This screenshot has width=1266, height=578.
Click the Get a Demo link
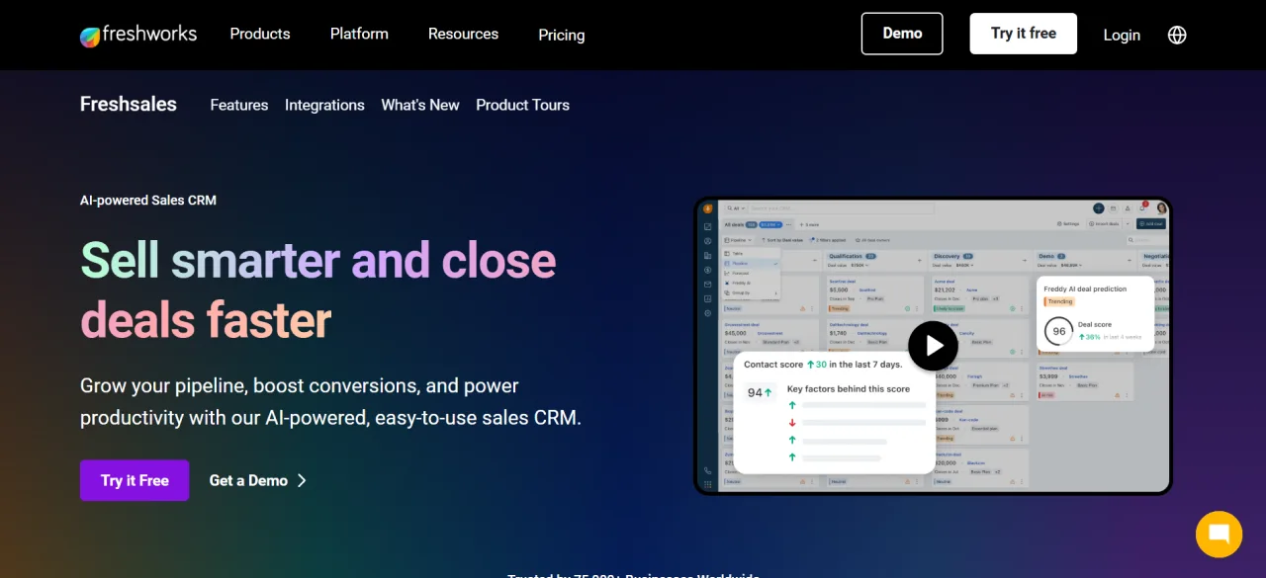coord(248,480)
